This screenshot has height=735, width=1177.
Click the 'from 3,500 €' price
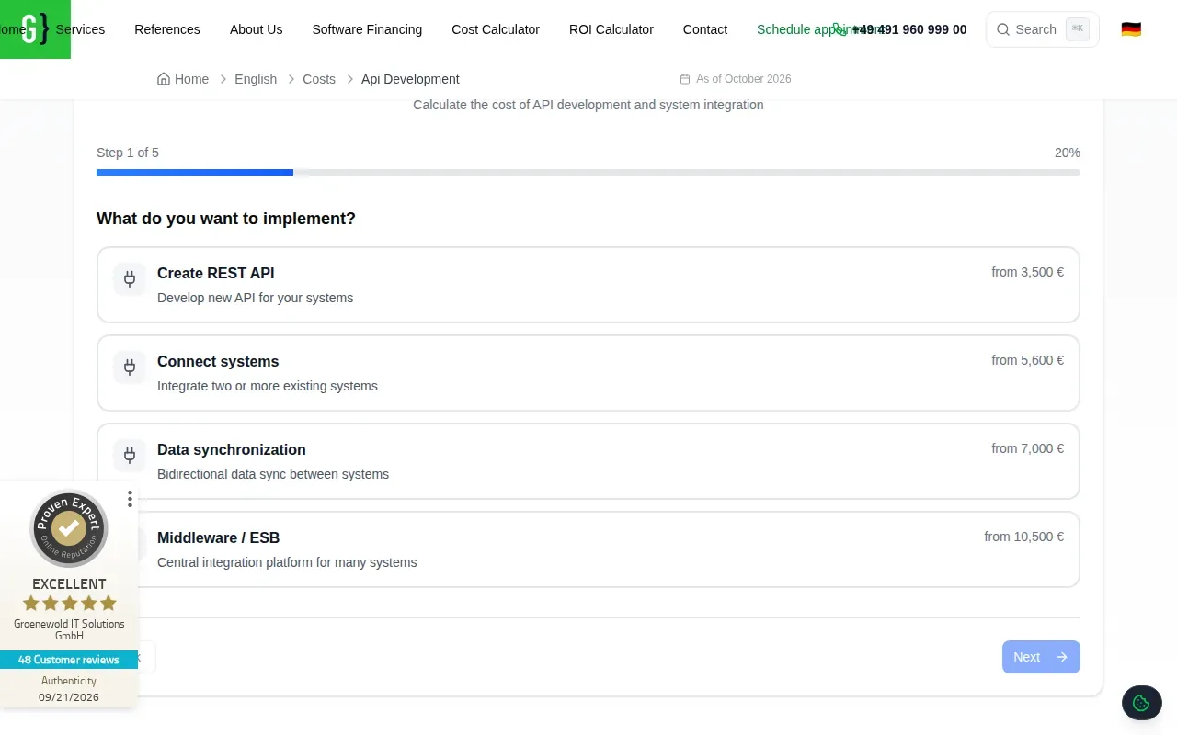pos(1027,272)
